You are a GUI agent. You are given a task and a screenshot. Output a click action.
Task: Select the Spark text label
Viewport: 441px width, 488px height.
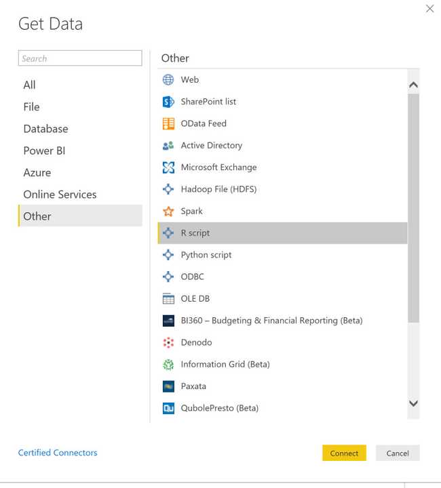point(191,211)
